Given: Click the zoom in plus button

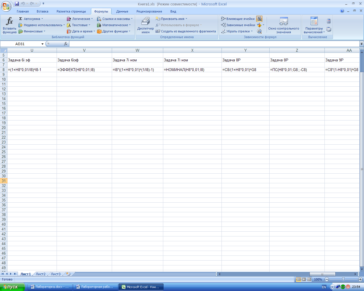Looking at the screenshot, I should [360, 279].
